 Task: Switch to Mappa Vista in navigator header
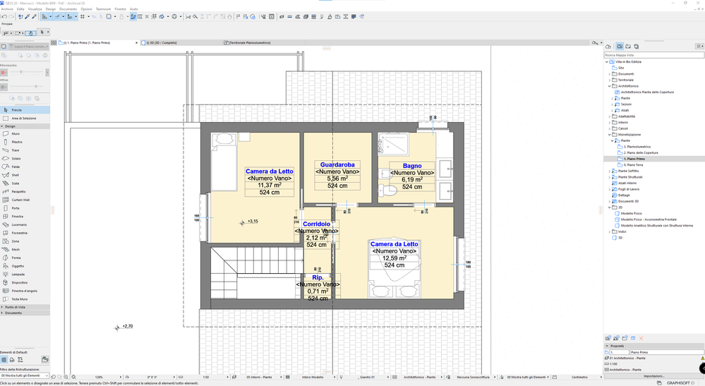(620, 47)
